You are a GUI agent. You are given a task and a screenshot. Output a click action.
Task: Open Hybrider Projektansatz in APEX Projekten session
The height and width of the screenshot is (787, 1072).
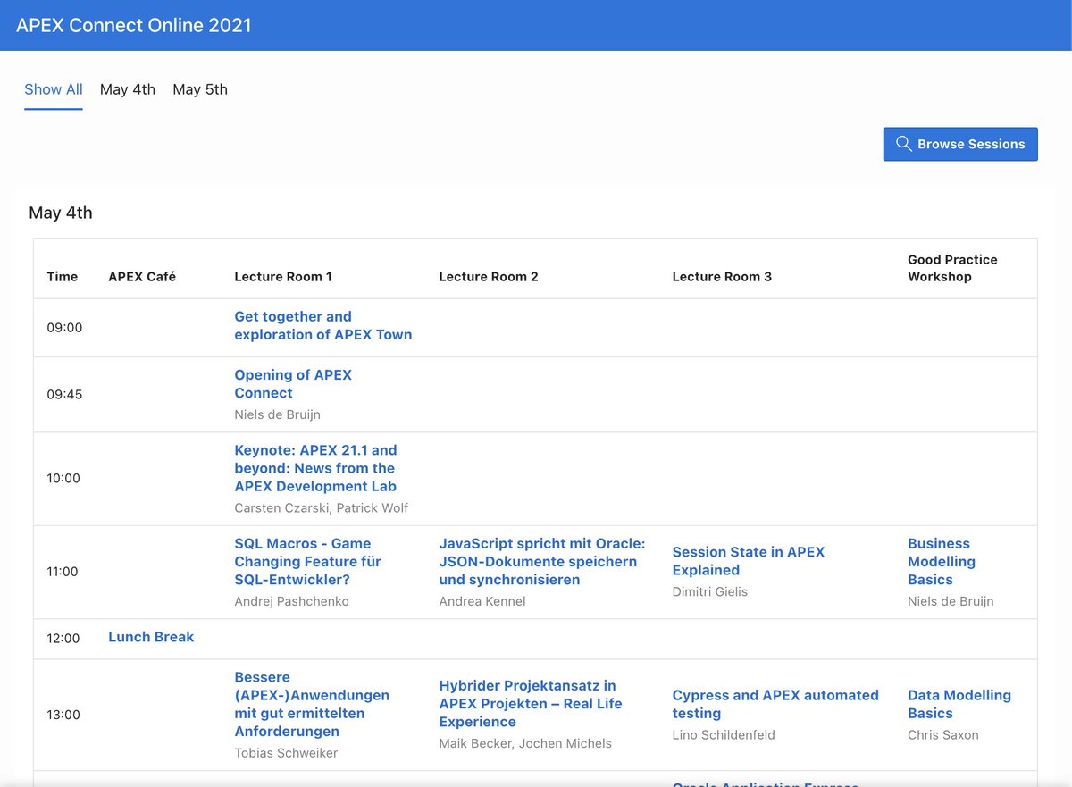click(531, 704)
